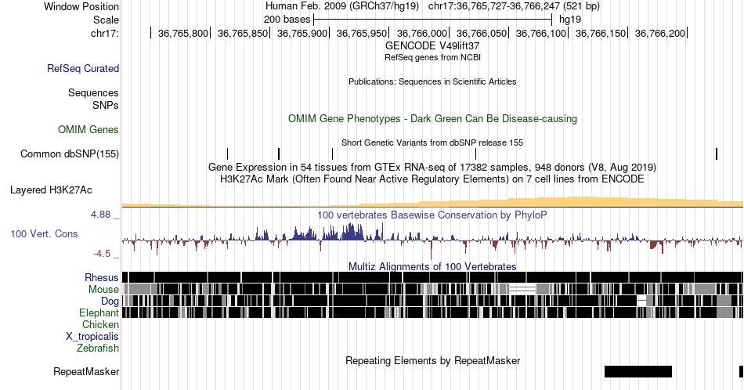Click the Layered H3K27Ac track label

coord(51,190)
